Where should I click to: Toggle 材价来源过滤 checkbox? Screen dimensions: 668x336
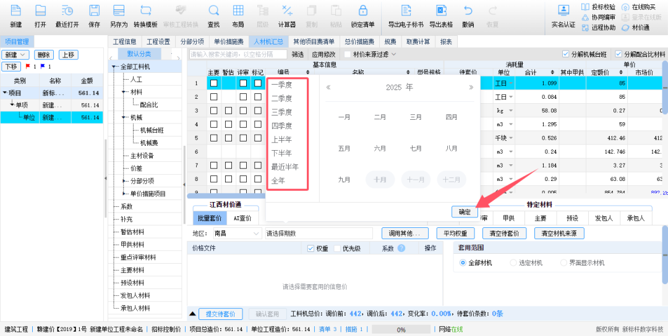[x=347, y=54]
